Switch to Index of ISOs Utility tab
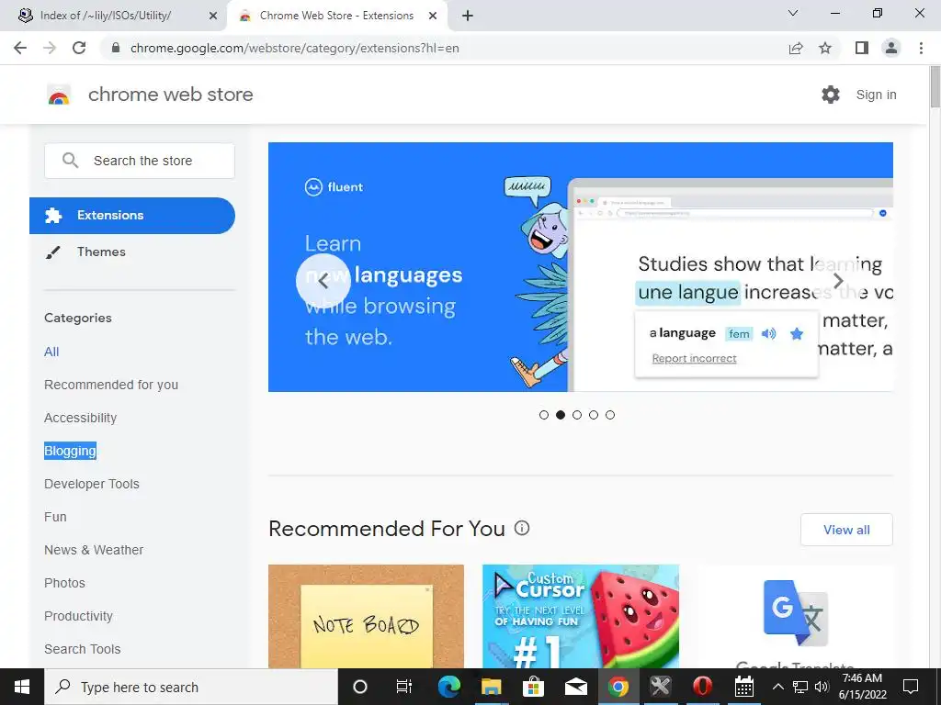 click(114, 16)
